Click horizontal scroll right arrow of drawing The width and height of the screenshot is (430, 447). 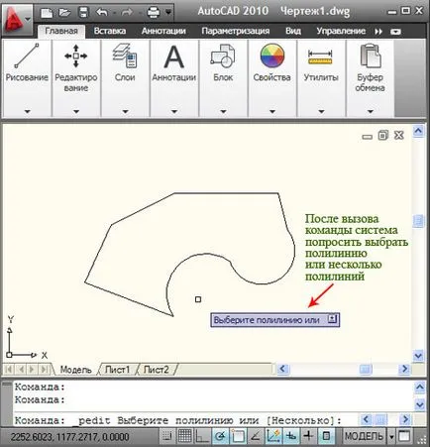coord(404,369)
